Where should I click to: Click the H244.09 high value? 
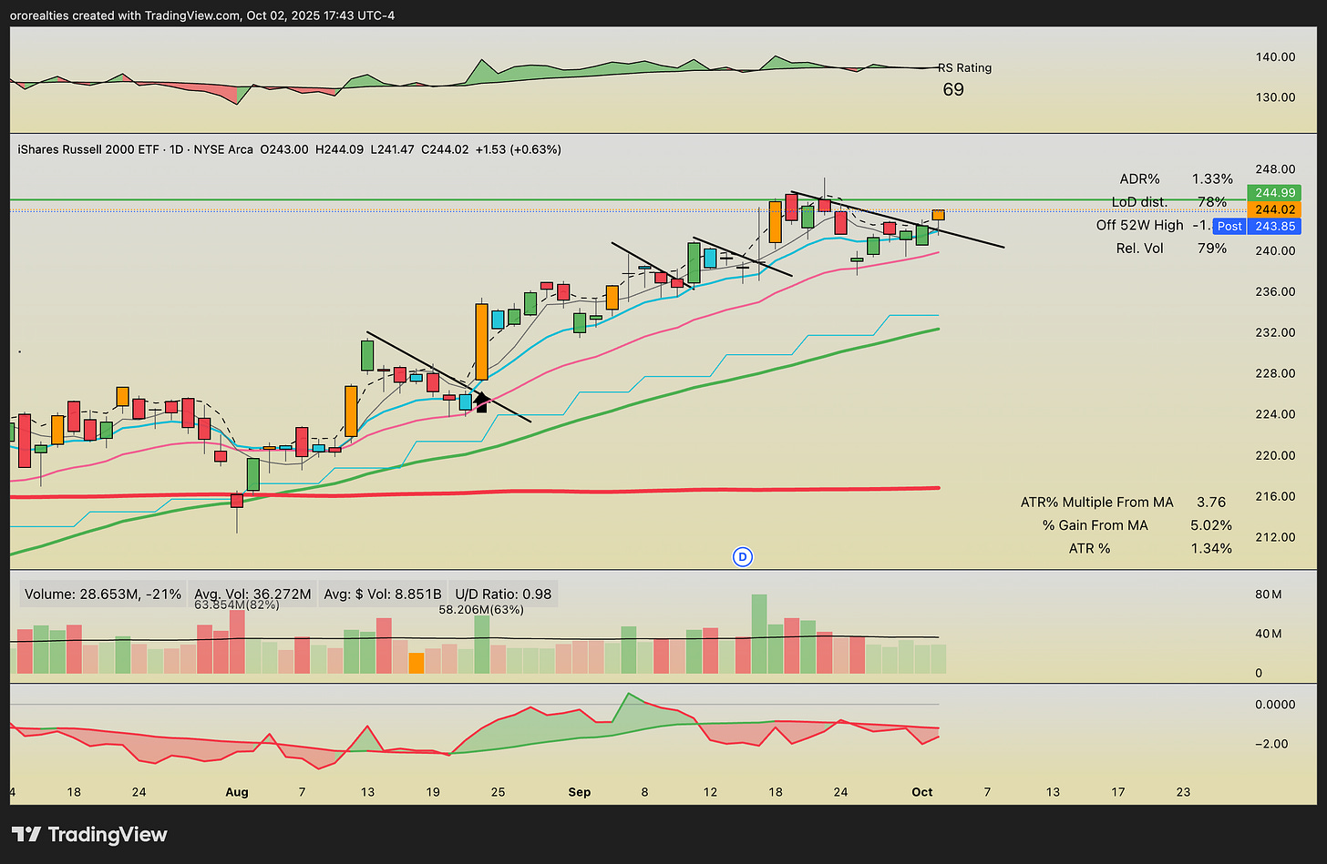[340, 149]
